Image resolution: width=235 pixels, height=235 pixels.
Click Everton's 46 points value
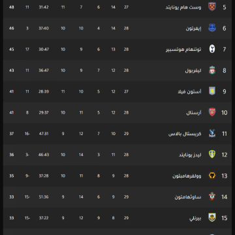[x=12, y=28]
